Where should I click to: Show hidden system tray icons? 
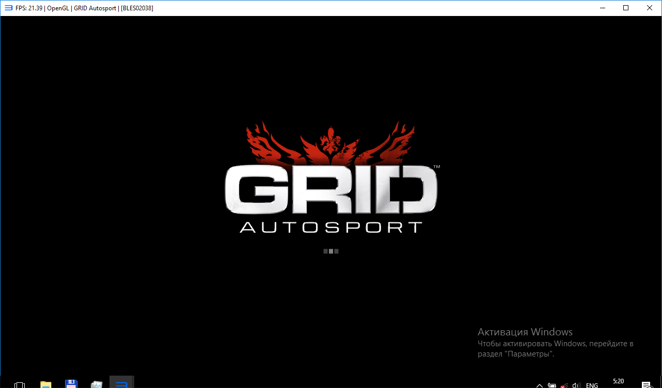point(540,385)
